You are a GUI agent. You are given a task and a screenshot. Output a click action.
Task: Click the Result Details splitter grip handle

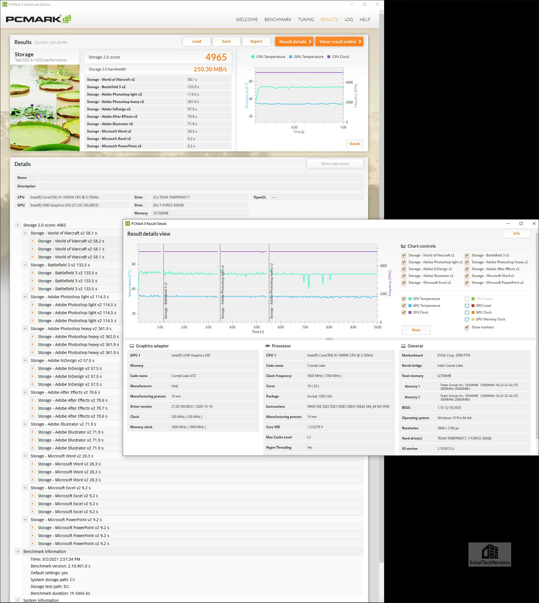coord(329,339)
